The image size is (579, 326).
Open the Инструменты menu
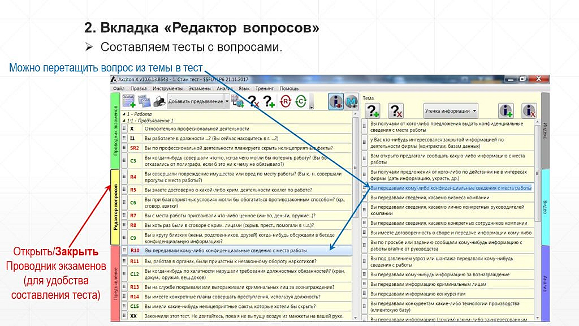pyautogui.click(x=167, y=88)
